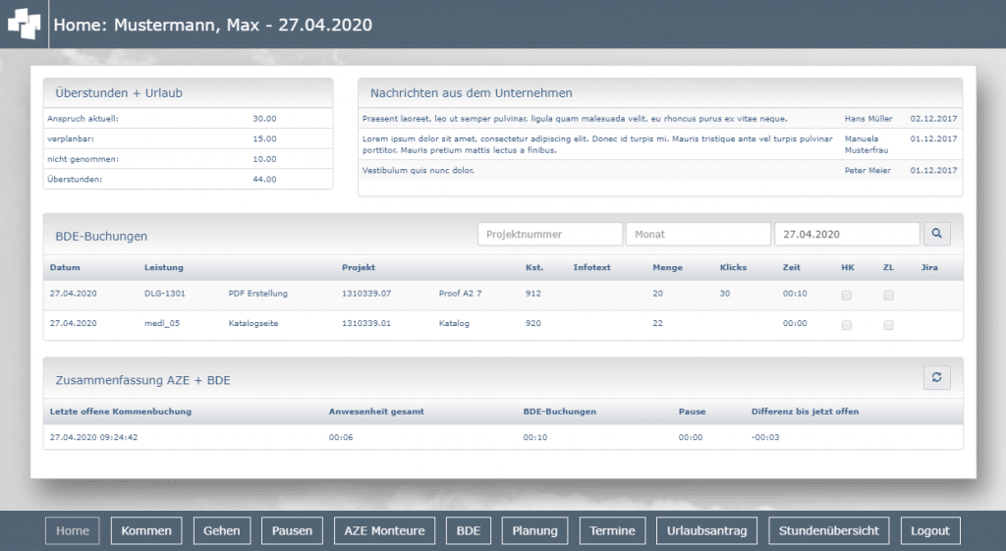Click the Anspruch aktuell row
This screenshot has width=1006, height=551.
(188, 119)
